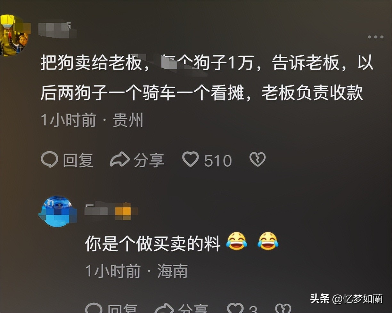The image size is (392, 313).
Task: Click the reply speech bubble icon under Guizhou comment
Action: pos(50,159)
